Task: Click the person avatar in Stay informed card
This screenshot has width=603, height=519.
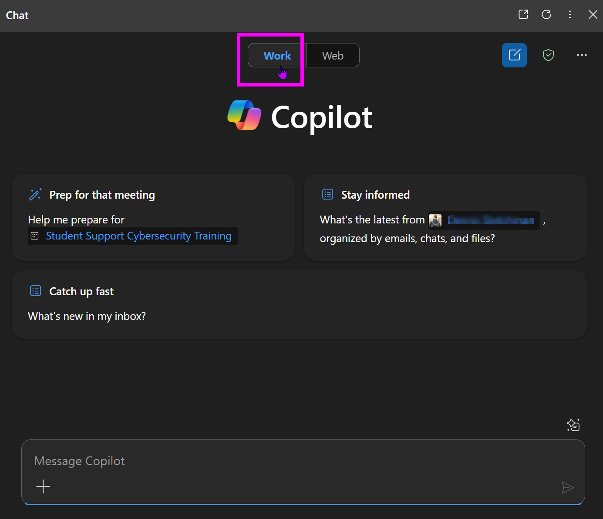Action: tap(435, 220)
